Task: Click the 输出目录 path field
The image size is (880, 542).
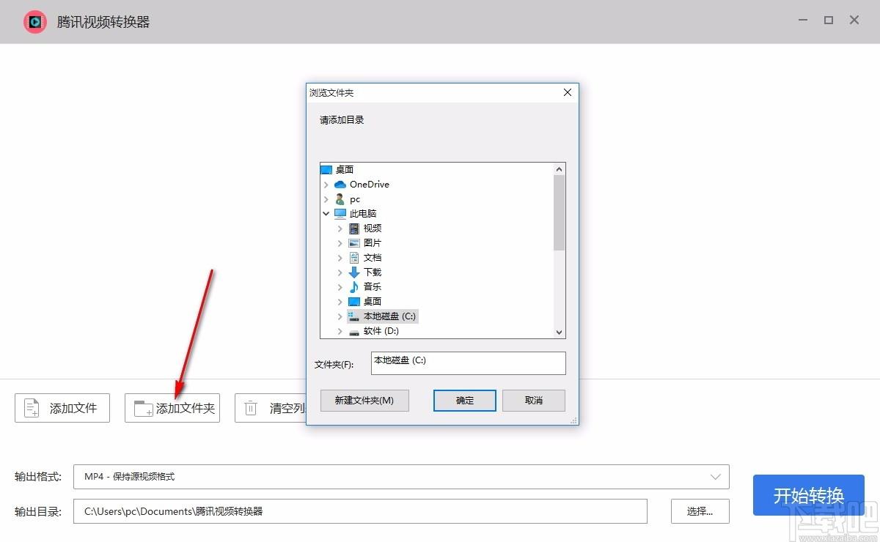Action: [360, 511]
